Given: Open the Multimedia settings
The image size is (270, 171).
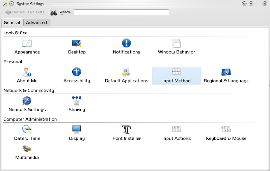Looking at the screenshot, I should click(x=27, y=149).
